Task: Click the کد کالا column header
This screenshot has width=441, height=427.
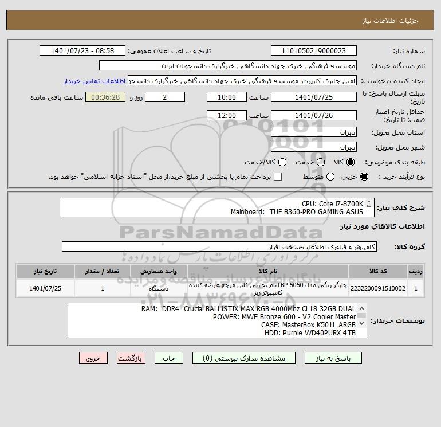Action: [x=378, y=271]
